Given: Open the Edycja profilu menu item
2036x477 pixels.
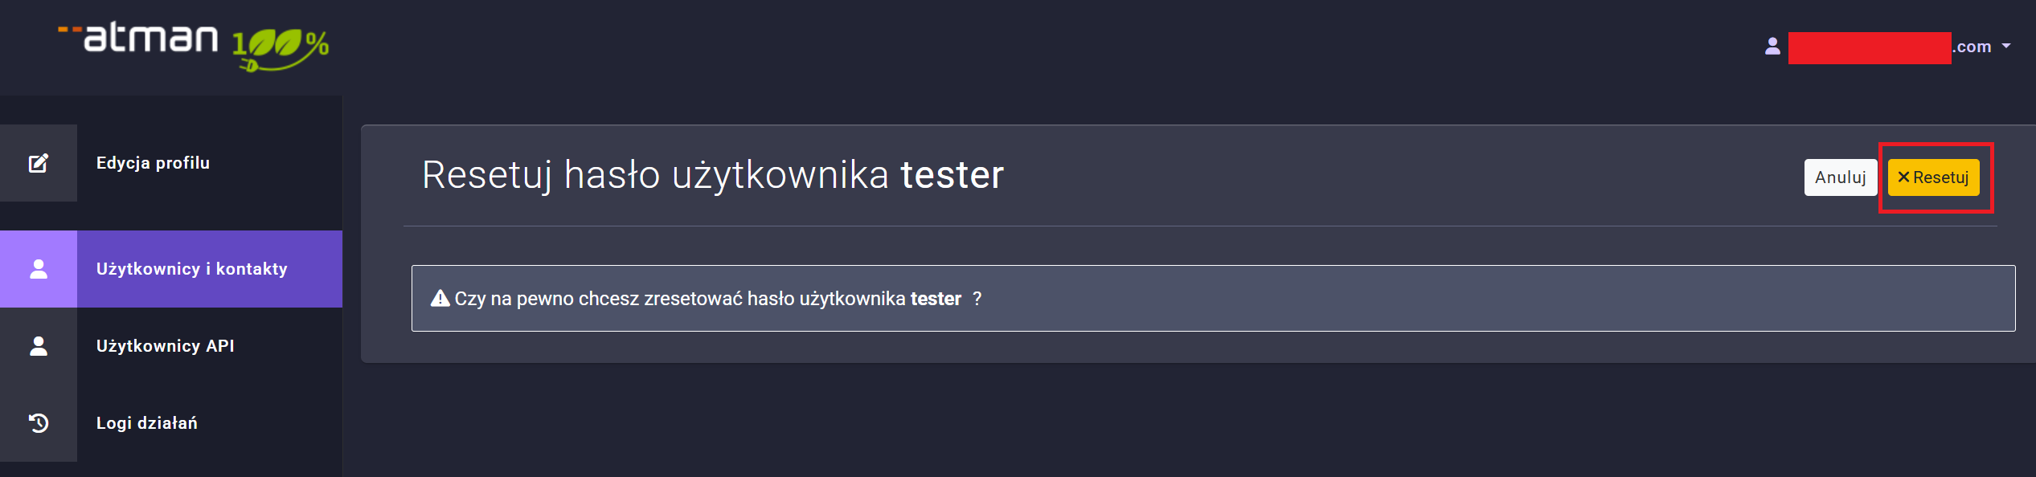Looking at the screenshot, I should click(x=153, y=163).
